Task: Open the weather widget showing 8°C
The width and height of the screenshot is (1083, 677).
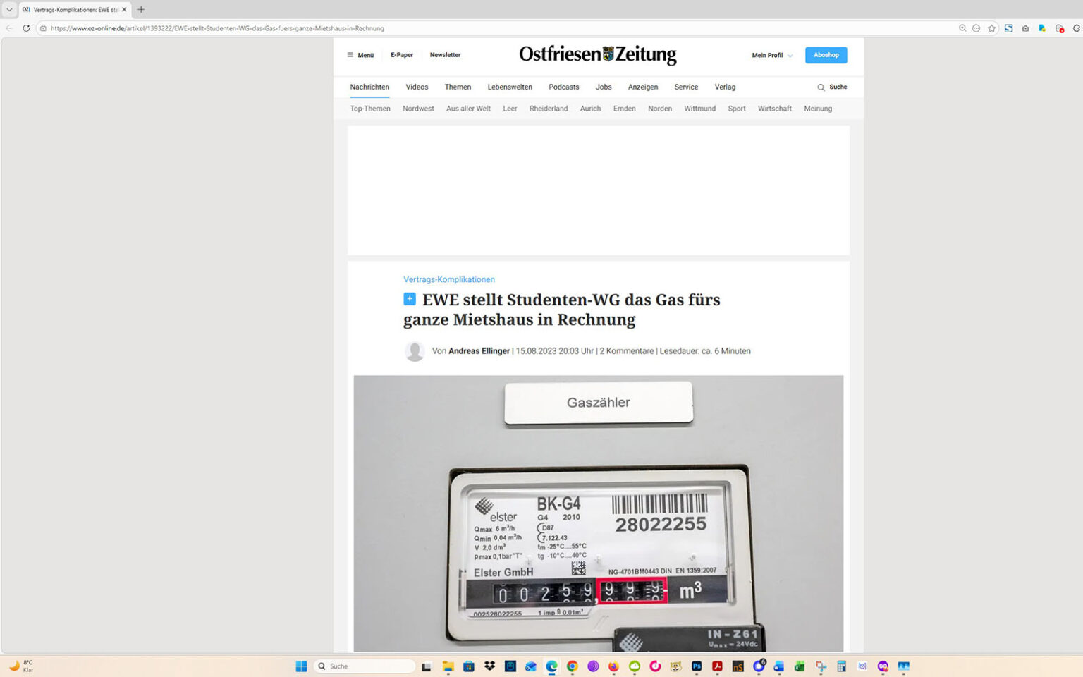Action: (21, 666)
